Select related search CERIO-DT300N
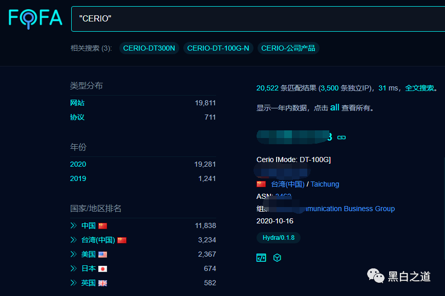The width and height of the screenshot is (445, 296). (149, 48)
